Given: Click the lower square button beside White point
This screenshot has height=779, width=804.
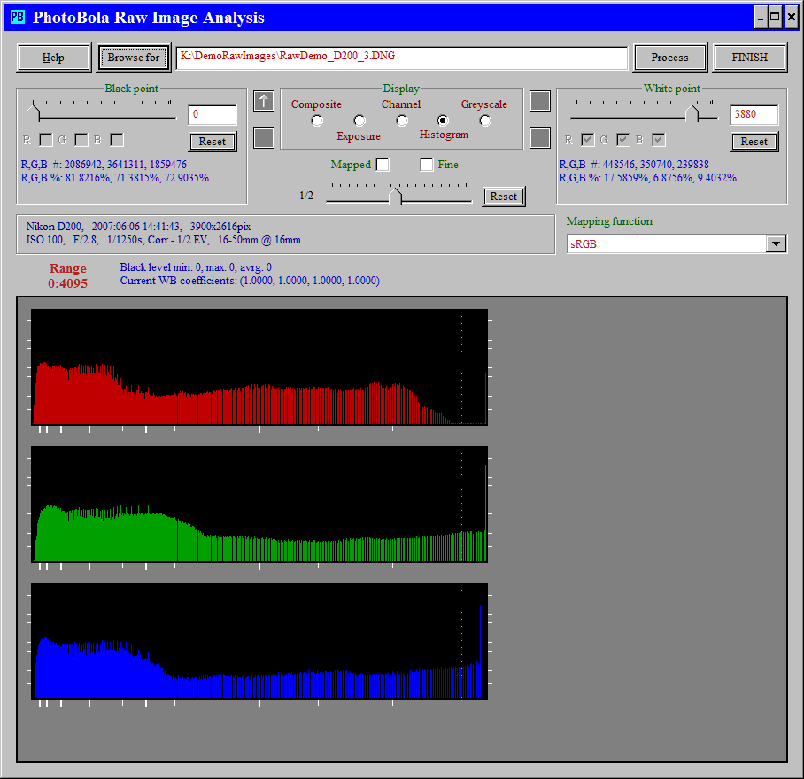Looking at the screenshot, I should (x=540, y=138).
